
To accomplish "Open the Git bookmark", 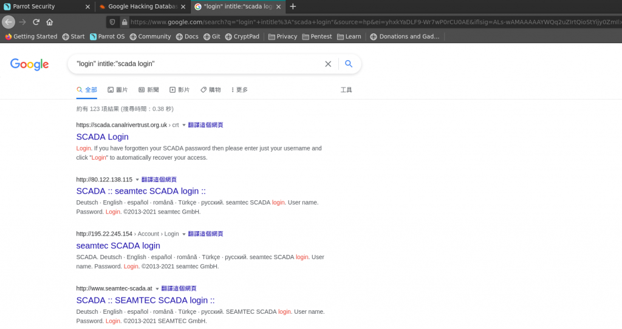I will click(212, 36).
